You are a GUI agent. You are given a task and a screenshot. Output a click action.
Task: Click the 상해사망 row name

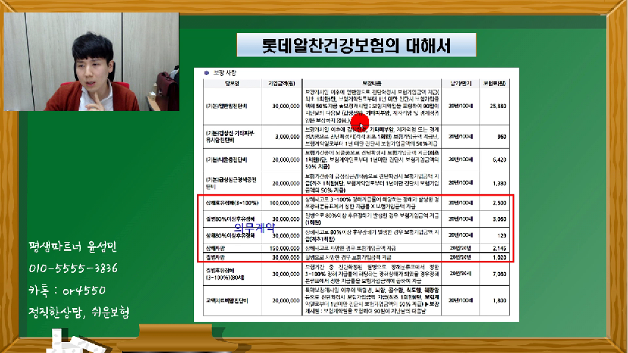215,249
